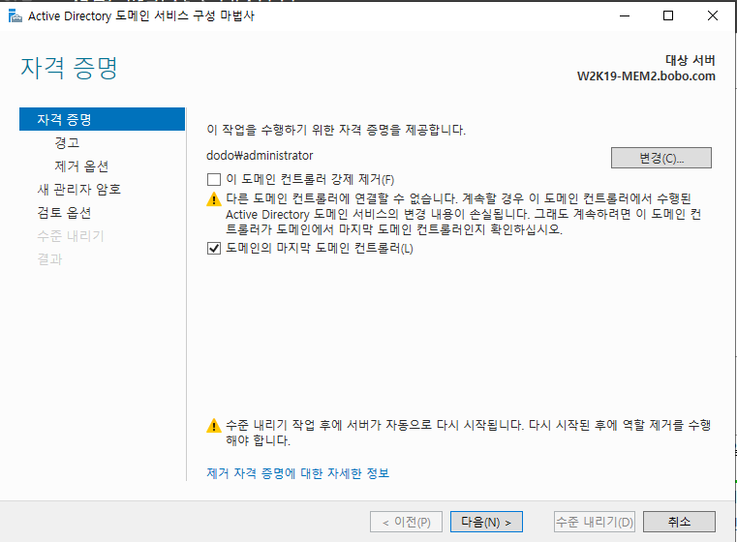Click '이 작업을 수행하기 위한 자격 증명을 제공합니다.' text
The height and width of the screenshot is (542, 737).
pyautogui.click(x=336, y=130)
